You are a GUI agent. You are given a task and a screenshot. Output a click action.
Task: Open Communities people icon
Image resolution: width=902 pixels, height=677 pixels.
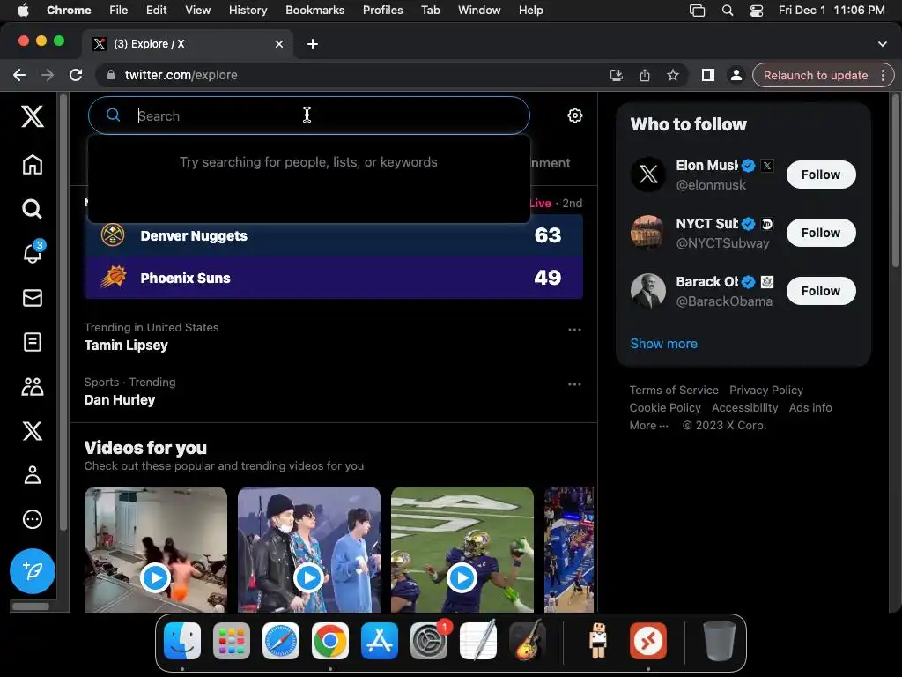(x=33, y=386)
